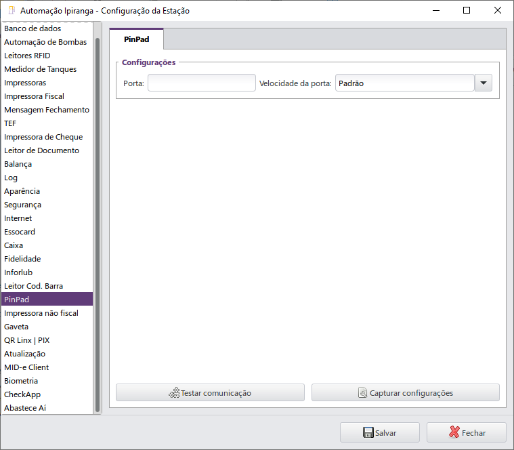Click the Capturar configurações button

(x=406, y=392)
